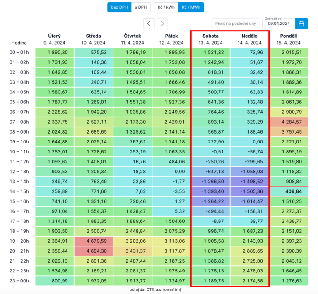
Task: Click the previous days left arrow
Action: pyautogui.click(x=149, y=23)
